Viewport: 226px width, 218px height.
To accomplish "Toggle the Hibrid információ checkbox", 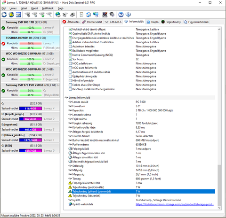I will point(70,80).
